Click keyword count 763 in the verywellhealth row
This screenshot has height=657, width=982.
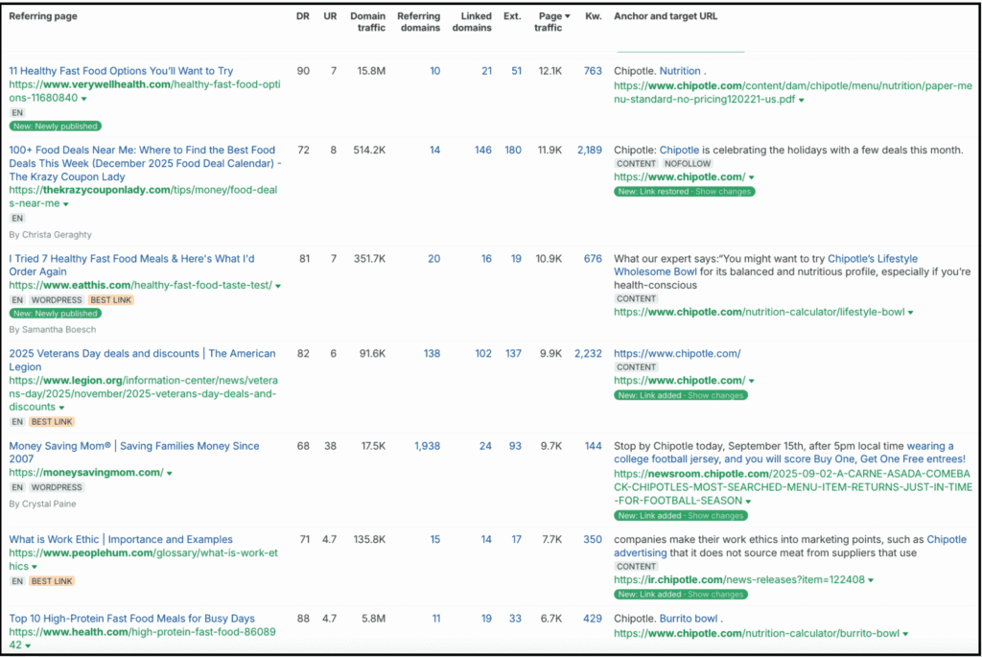[x=593, y=70]
